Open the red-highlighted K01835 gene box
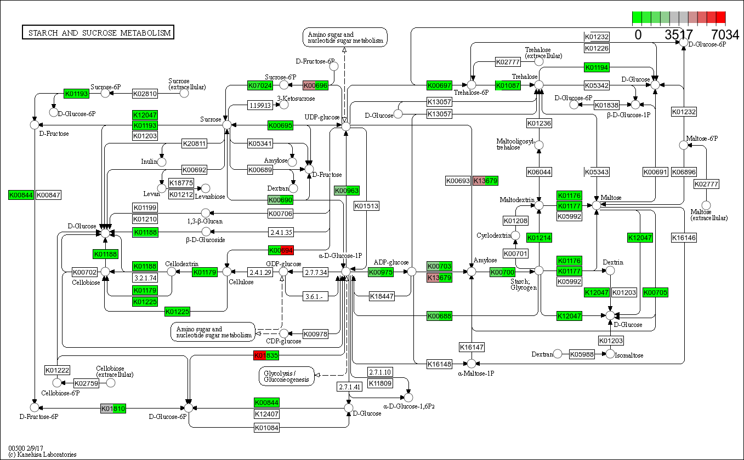The width and height of the screenshot is (744, 460). (266, 355)
